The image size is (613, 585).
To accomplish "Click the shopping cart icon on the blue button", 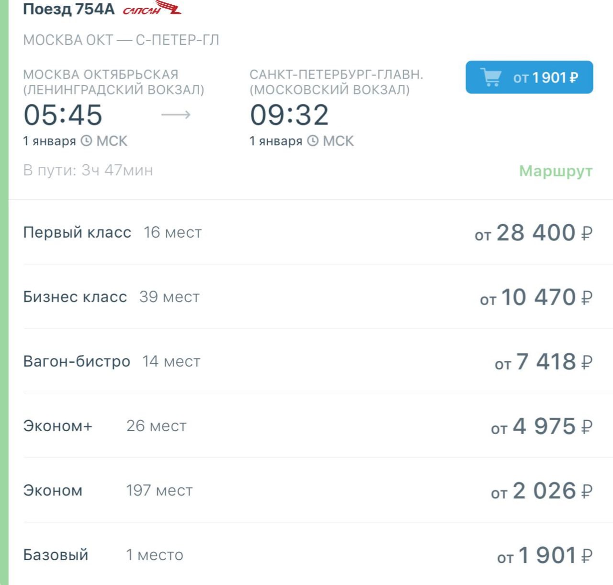I will pyautogui.click(x=491, y=77).
